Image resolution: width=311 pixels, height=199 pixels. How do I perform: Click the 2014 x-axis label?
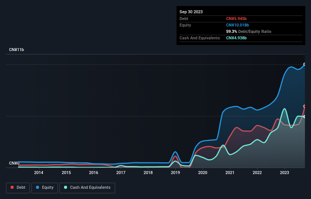(x=39, y=173)
